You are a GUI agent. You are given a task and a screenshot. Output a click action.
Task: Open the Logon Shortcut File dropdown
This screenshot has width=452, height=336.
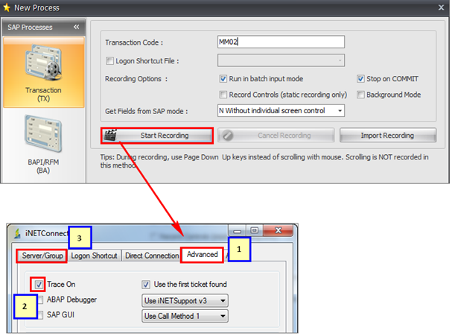pos(281,61)
